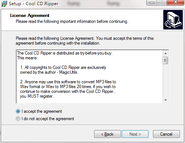Click the computer wizard image in header

tap(173, 20)
